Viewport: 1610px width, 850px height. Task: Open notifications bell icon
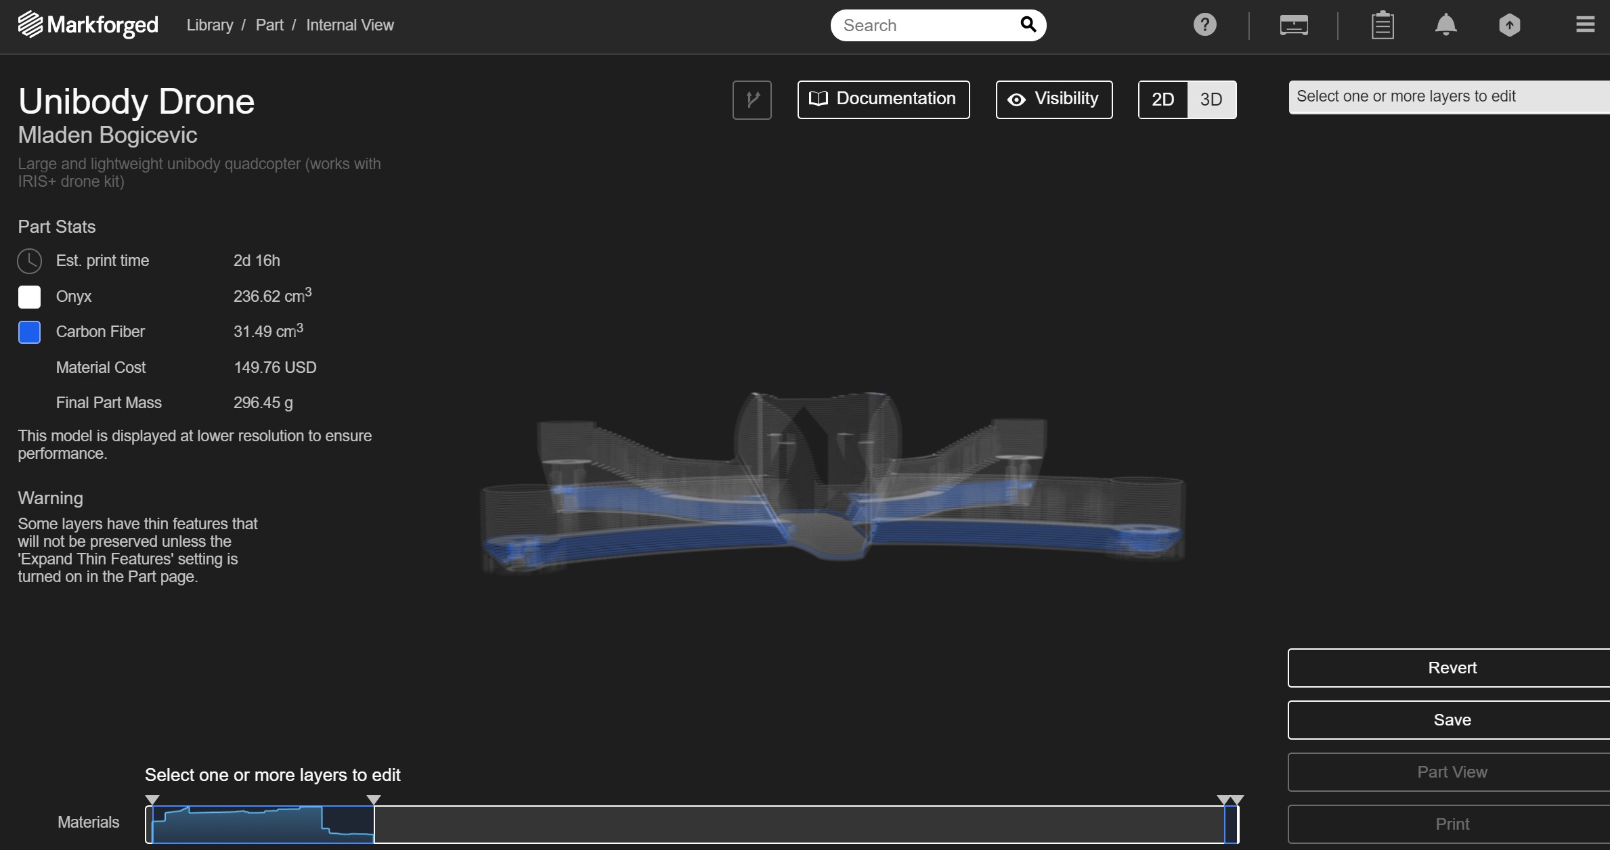coord(1445,25)
